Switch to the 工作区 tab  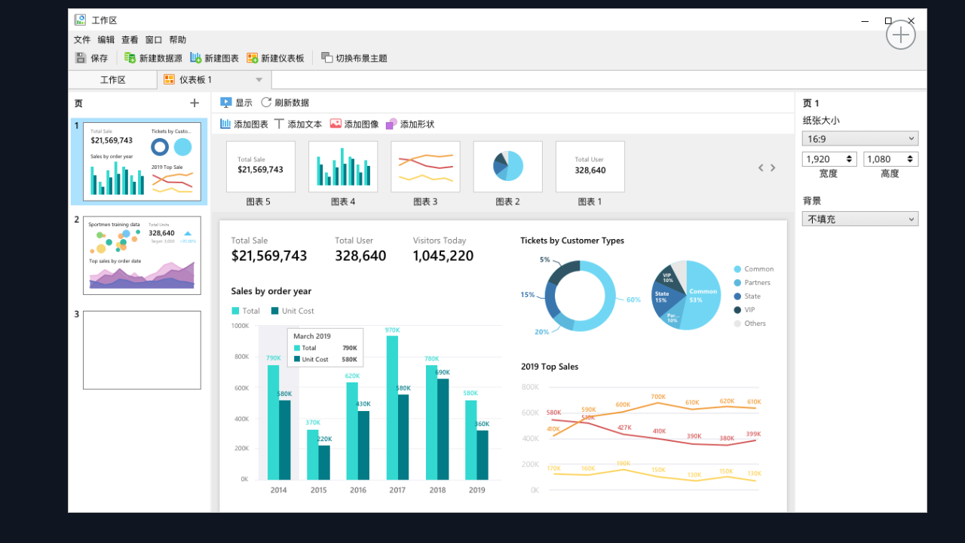(113, 80)
